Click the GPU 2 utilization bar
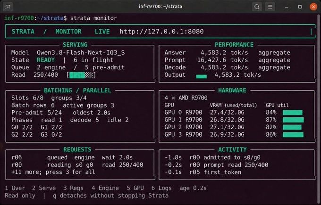 (292, 127)
